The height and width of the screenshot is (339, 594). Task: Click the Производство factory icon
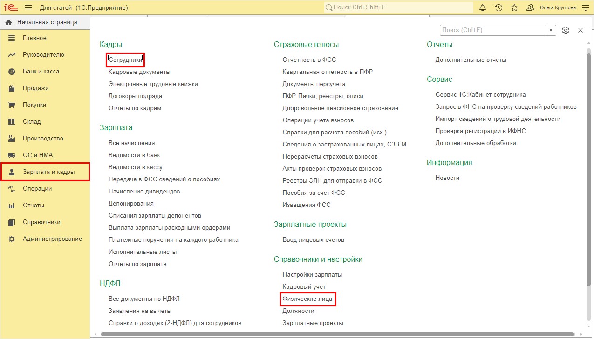[12, 139]
